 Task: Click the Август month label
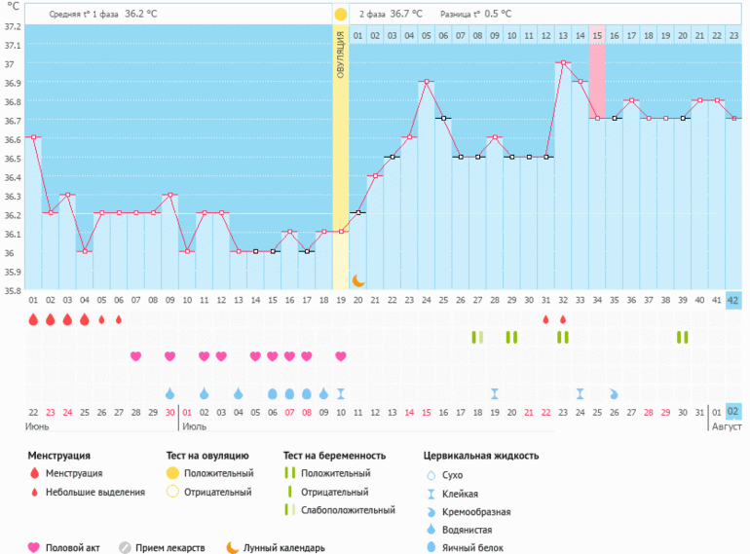tap(726, 426)
